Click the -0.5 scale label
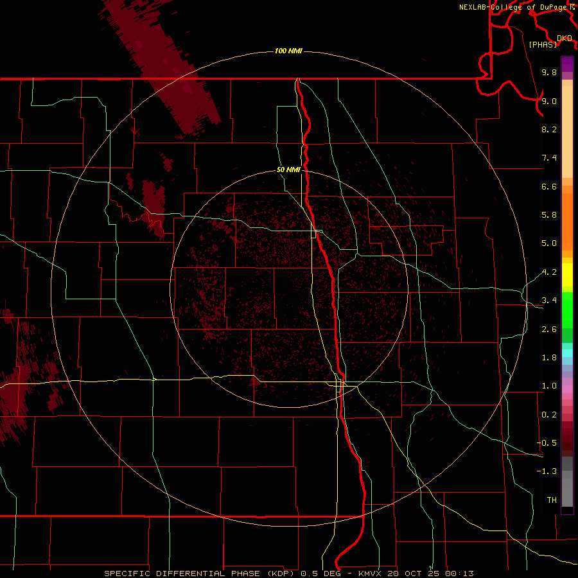The width and height of the screenshot is (578, 578). pos(547,443)
